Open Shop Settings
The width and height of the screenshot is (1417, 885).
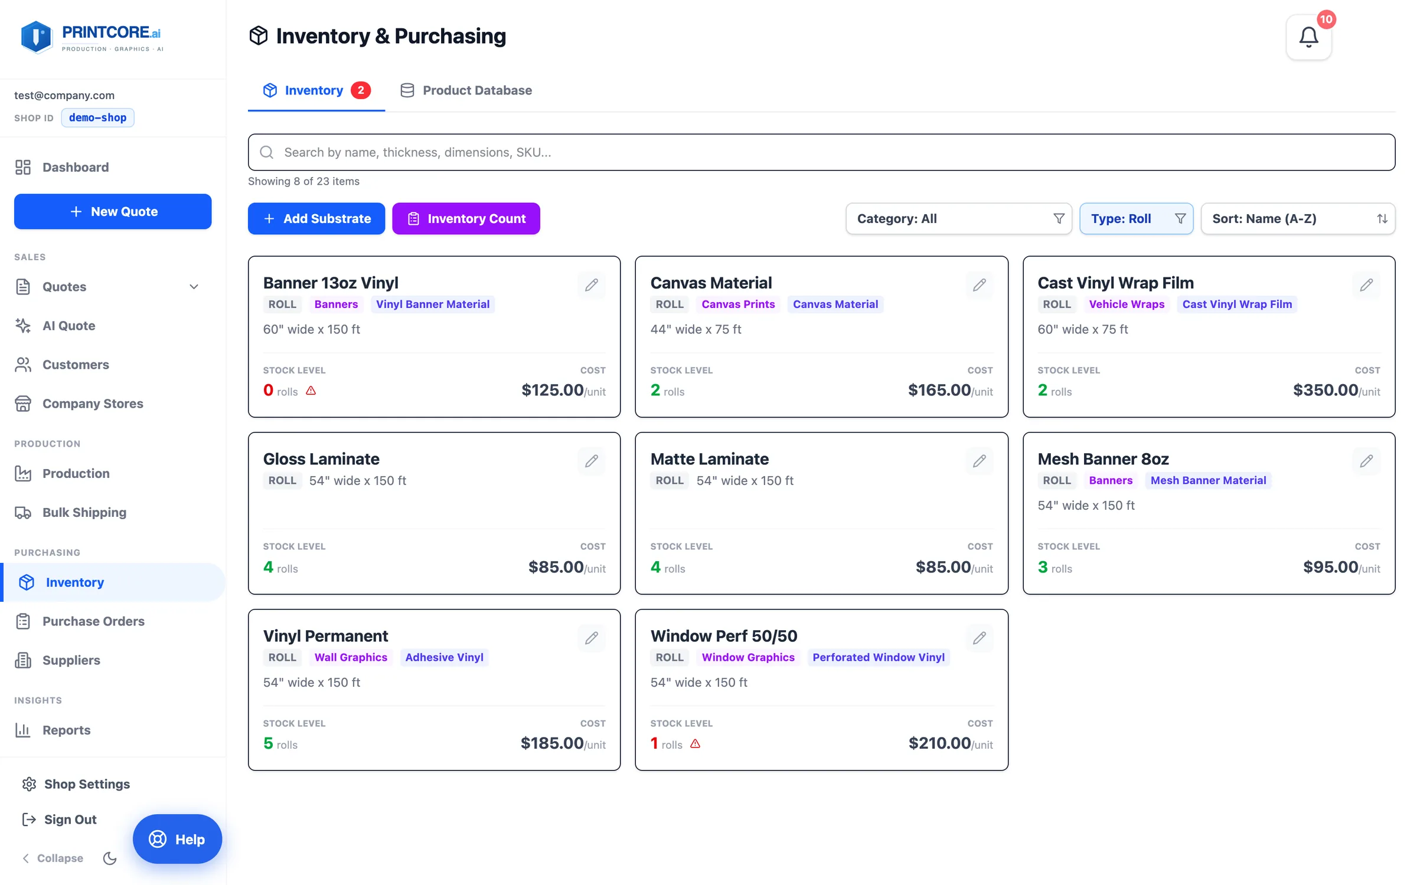point(76,784)
